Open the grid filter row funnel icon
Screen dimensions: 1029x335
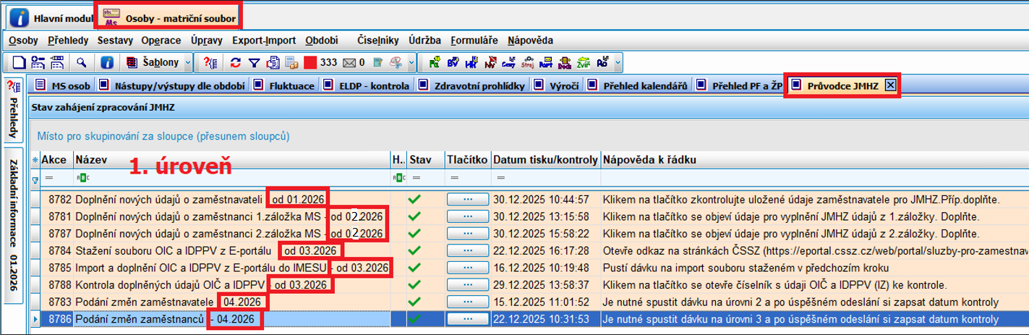[35, 177]
